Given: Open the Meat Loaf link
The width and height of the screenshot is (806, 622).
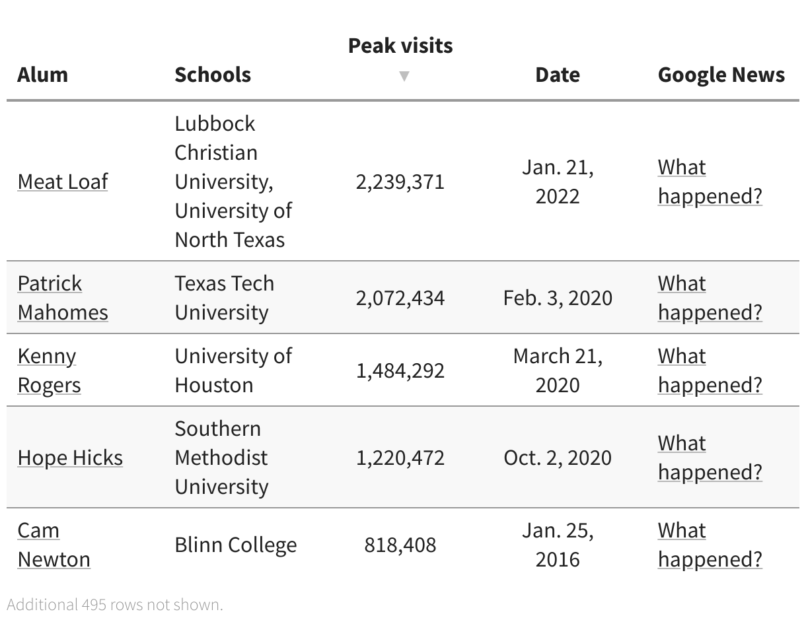Looking at the screenshot, I should click(x=63, y=182).
